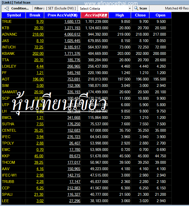Sort by Prev AccVal(K฿) column header
The height and width of the screenshot is (208, 189).
62,15
